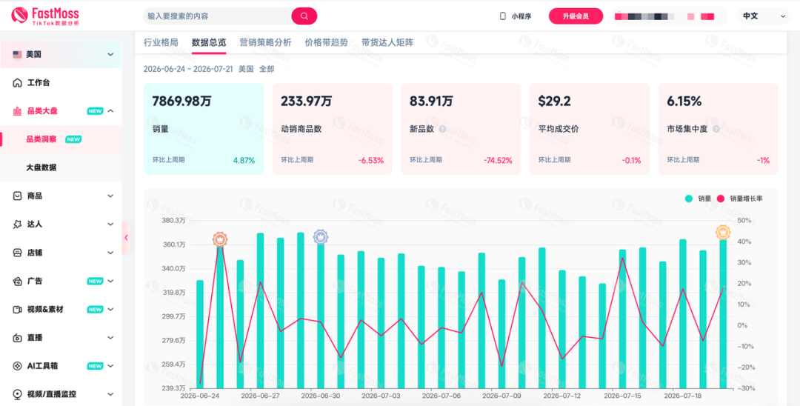
Task: Select the 平均成交价 metric card
Action: [x=590, y=129]
